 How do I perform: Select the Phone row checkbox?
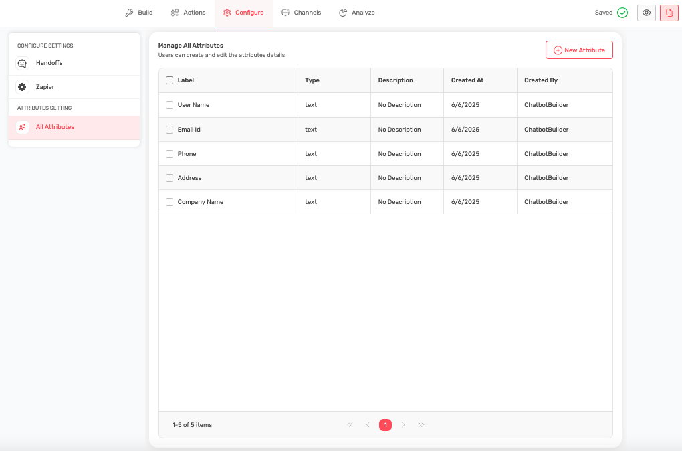pos(169,154)
